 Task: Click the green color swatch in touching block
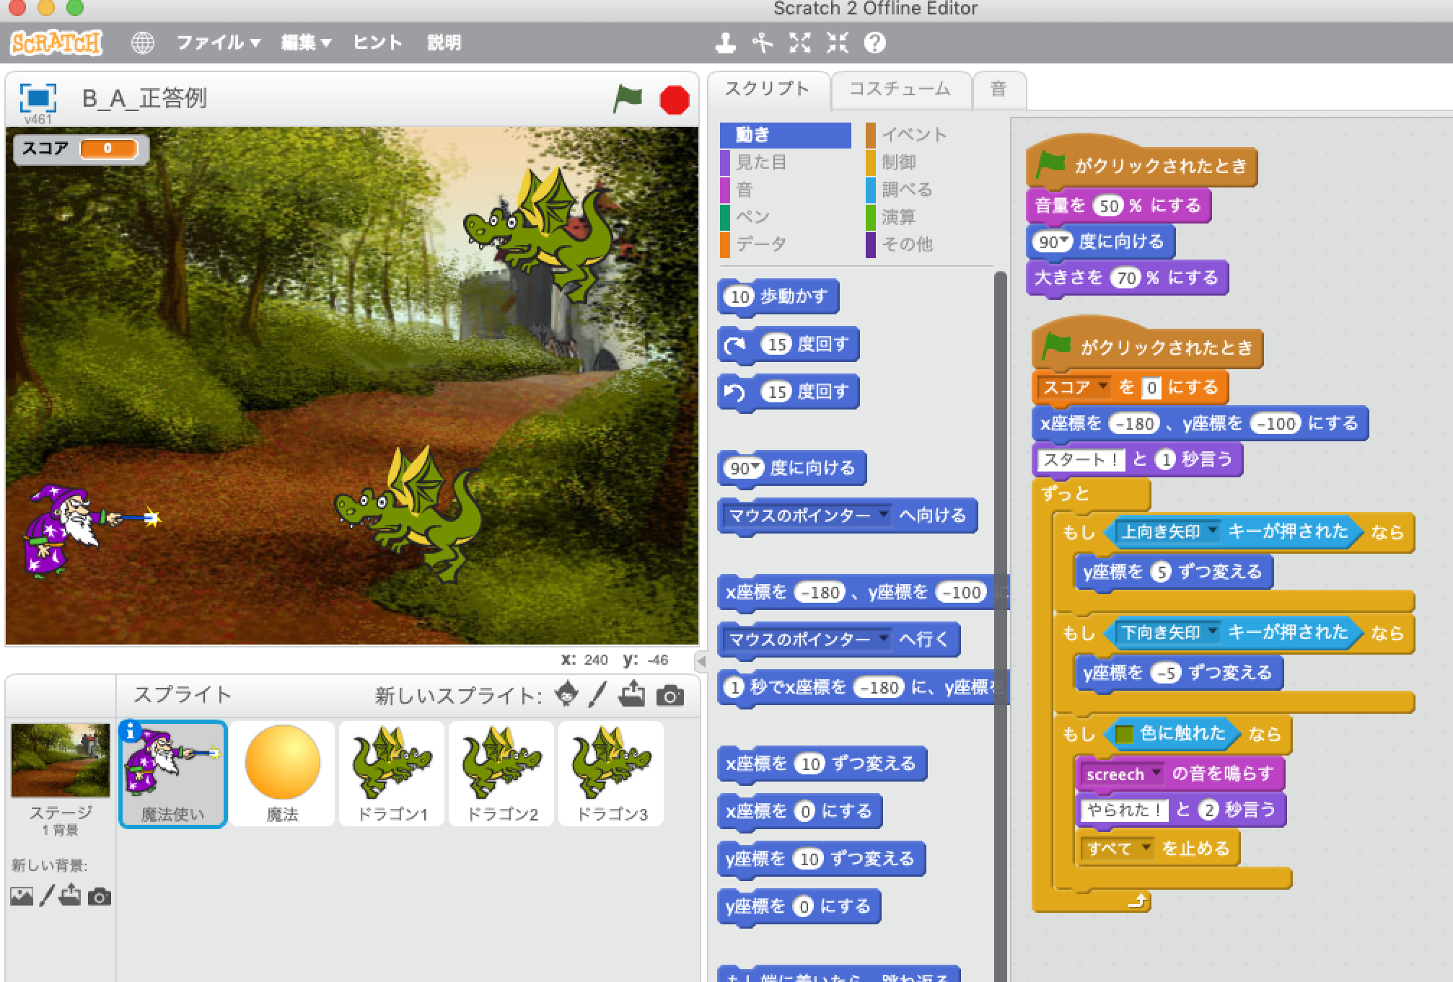point(1124,734)
